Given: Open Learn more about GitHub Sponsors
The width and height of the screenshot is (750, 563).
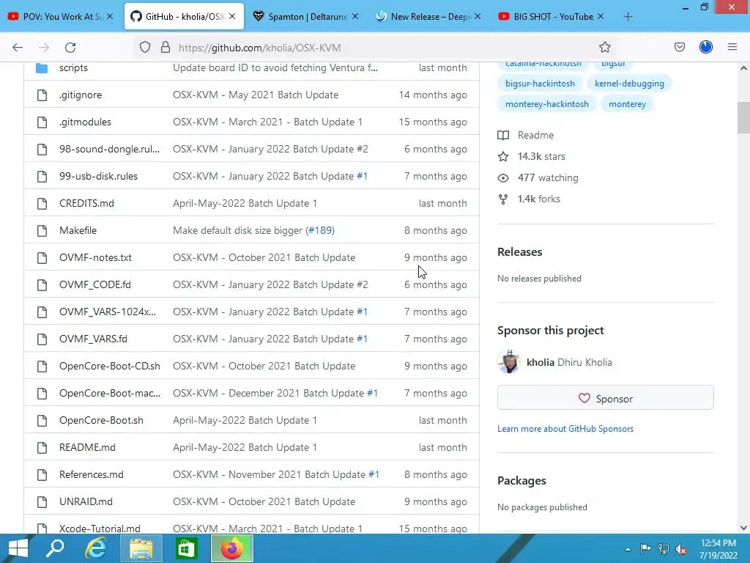Looking at the screenshot, I should (565, 429).
